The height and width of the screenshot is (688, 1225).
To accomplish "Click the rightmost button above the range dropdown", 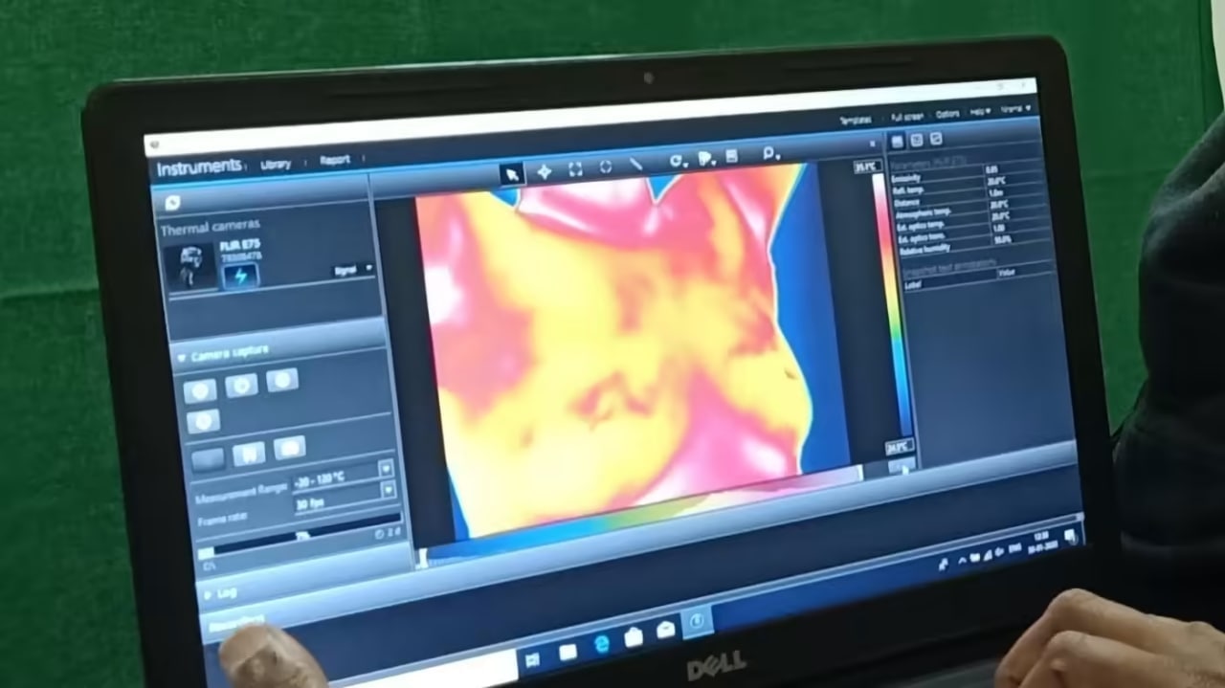I will point(289,448).
